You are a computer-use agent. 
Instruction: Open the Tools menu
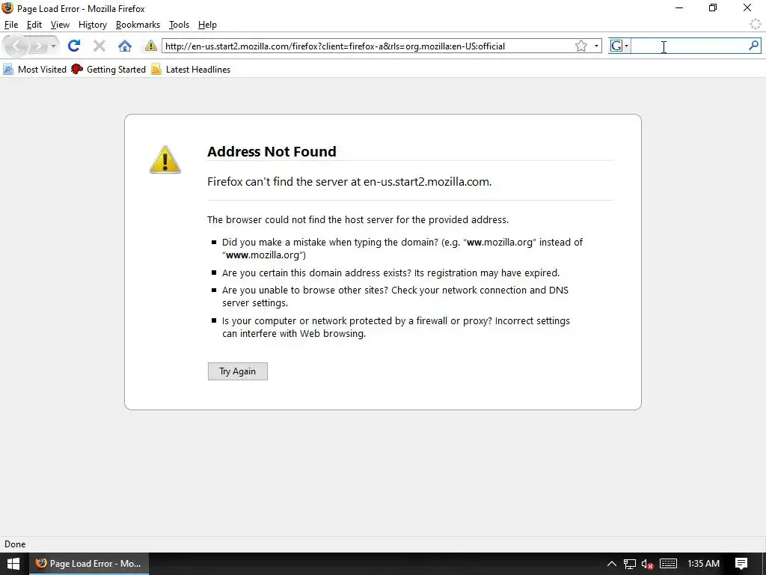179,25
